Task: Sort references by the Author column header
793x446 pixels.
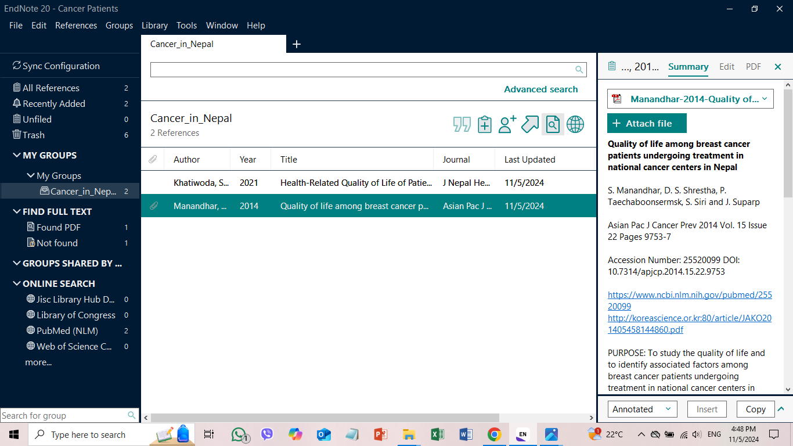Action: tap(186, 160)
